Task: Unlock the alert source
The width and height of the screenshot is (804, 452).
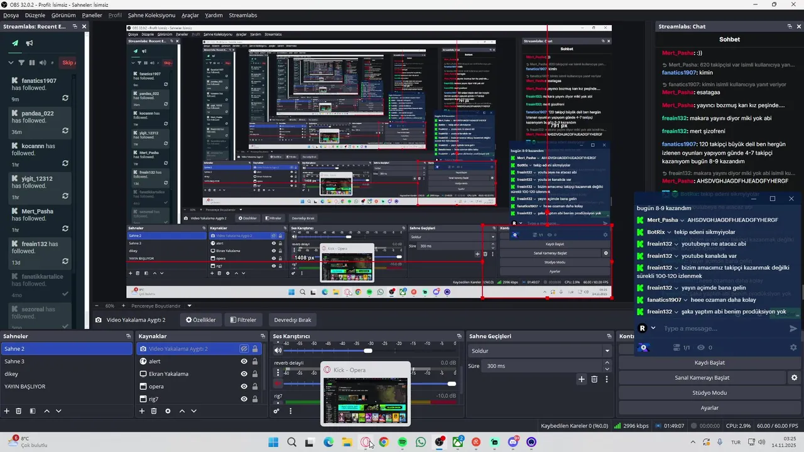Action: pyautogui.click(x=255, y=362)
